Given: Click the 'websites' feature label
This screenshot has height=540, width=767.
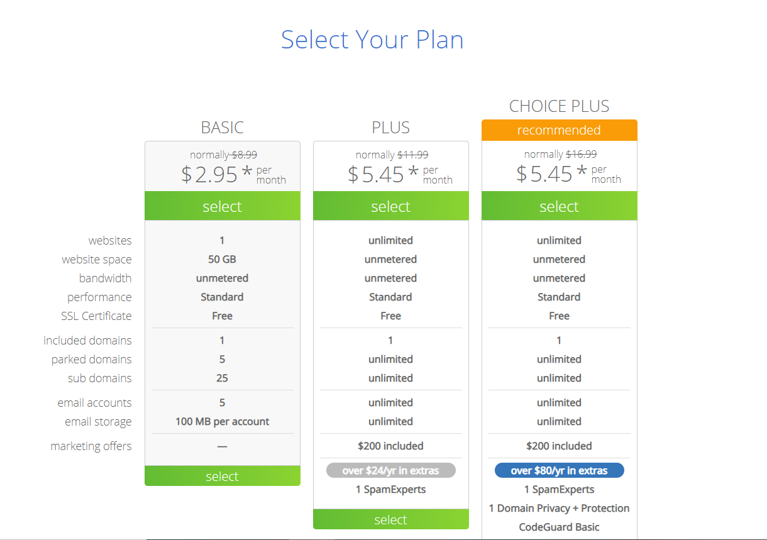Looking at the screenshot, I should [x=110, y=240].
